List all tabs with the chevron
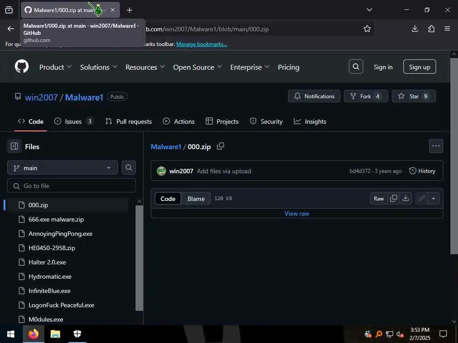This screenshot has width=458, height=343. (x=369, y=10)
